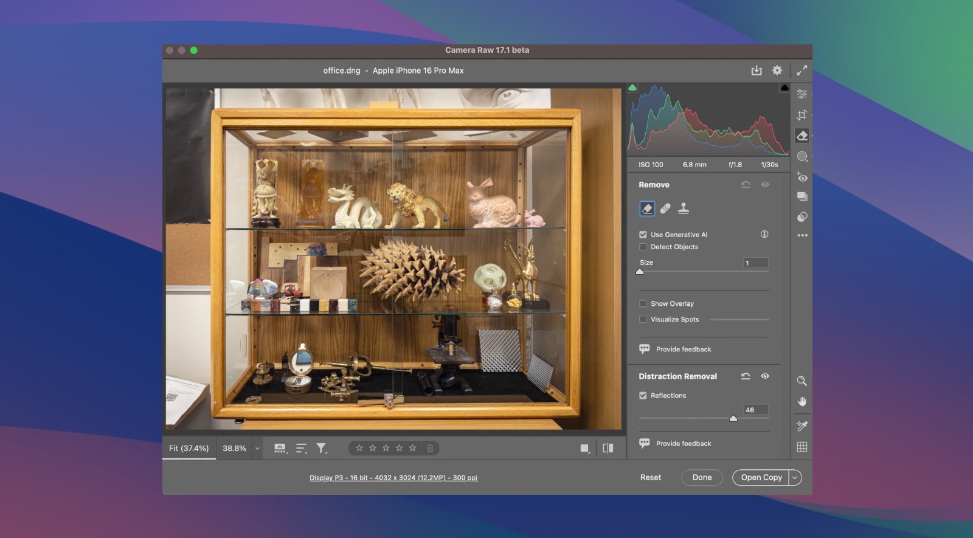Select the Hand tool
973x538 pixels.
click(802, 402)
